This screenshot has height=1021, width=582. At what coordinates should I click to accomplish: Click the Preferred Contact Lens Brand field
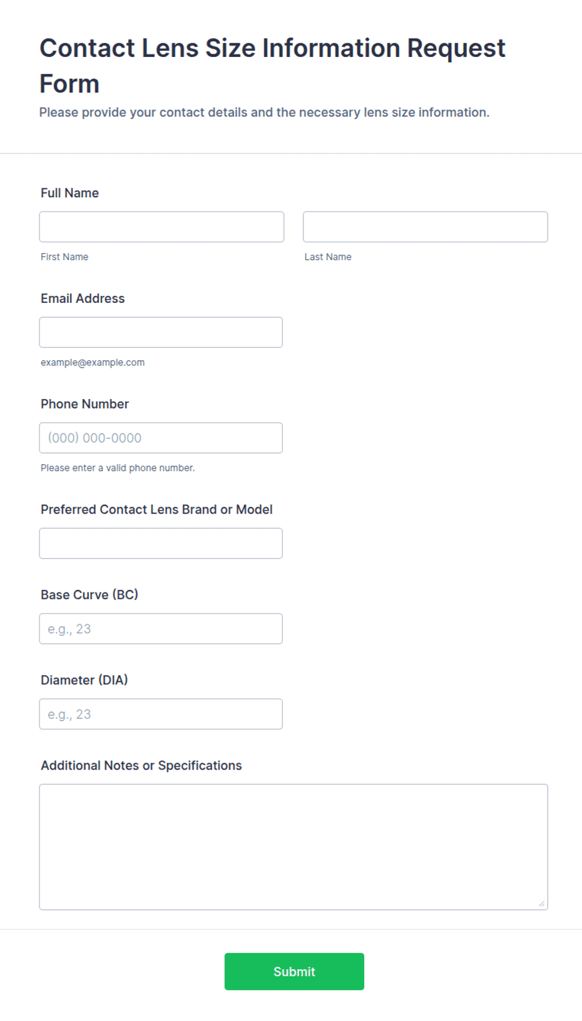click(161, 543)
